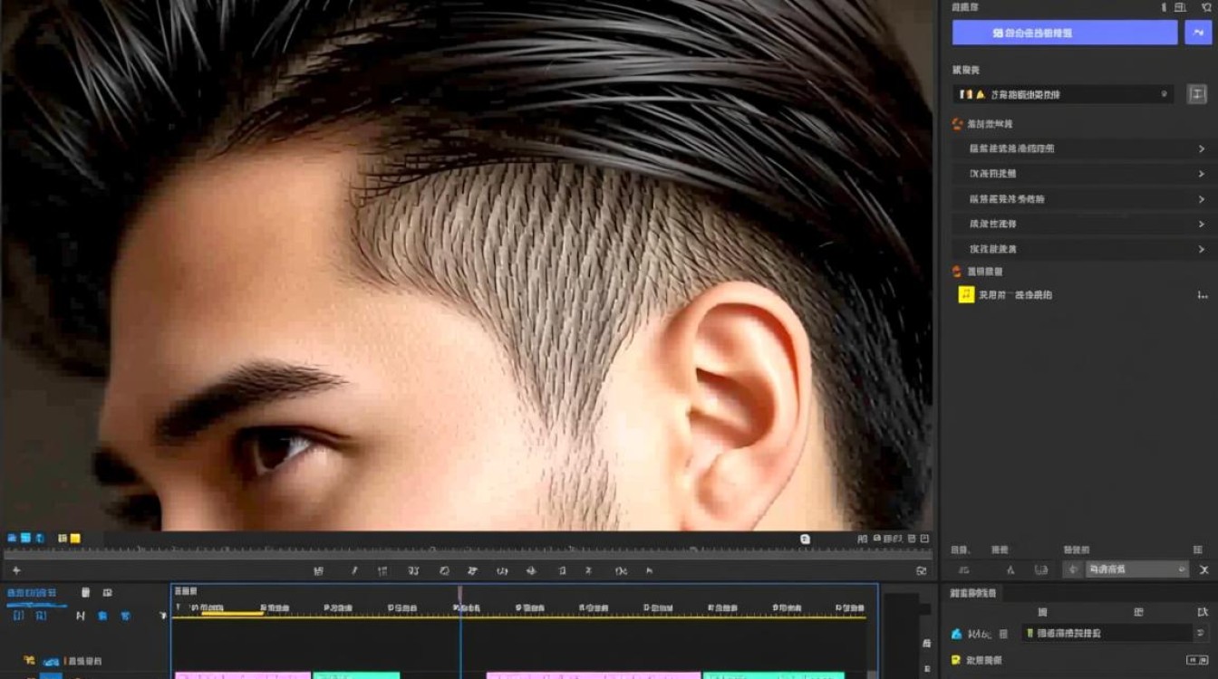Click the dark field with the green marker
Image resolution: width=1218 pixels, height=679 pixels.
1107,634
